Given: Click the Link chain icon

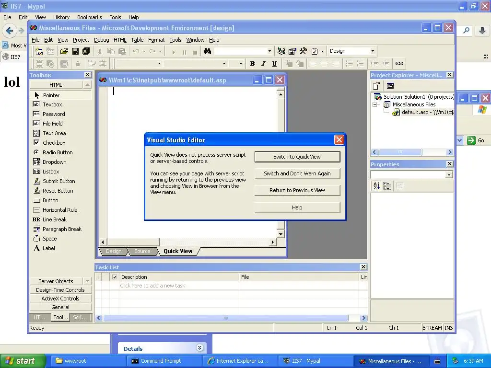Looking at the screenshot, I should [x=399, y=64].
